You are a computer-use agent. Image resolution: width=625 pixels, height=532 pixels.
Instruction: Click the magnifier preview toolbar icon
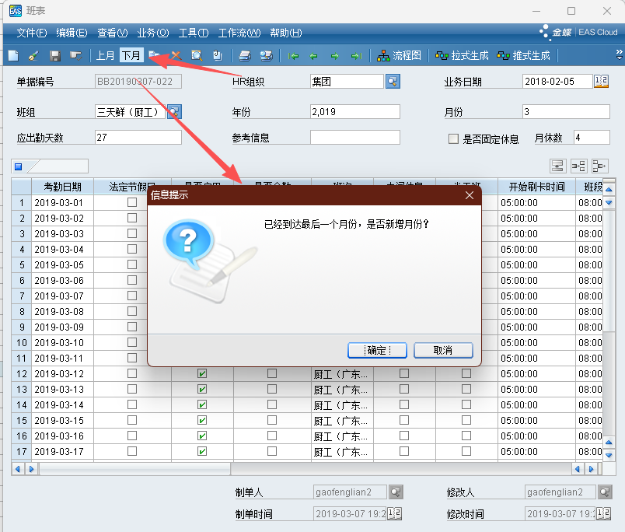[197, 56]
